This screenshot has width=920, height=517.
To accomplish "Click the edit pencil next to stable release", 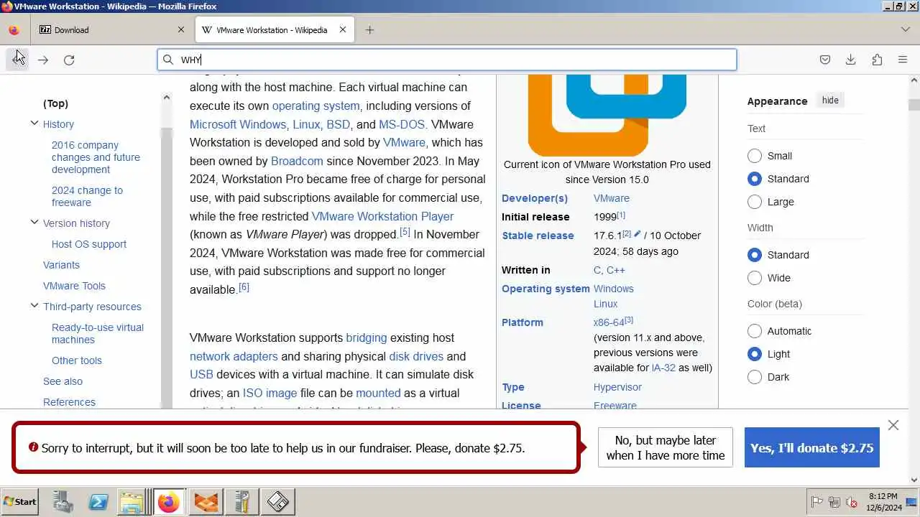I will pos(637,234).
